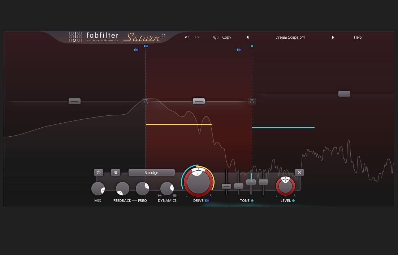This screenshot has height=255, width=398.
Task: Click the MIX knob
Action: click(x=98, y=189)
